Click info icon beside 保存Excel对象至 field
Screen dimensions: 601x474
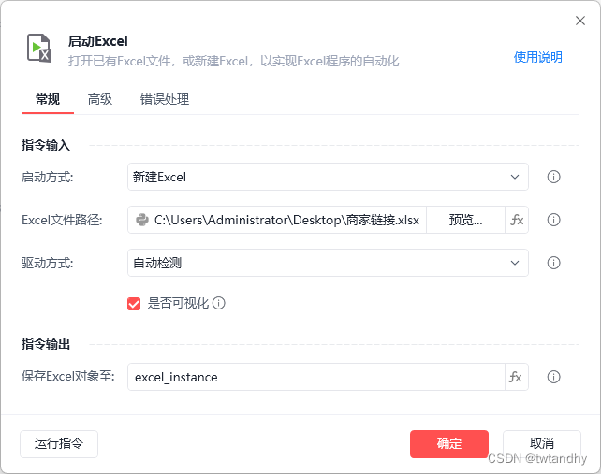(553, 377)
